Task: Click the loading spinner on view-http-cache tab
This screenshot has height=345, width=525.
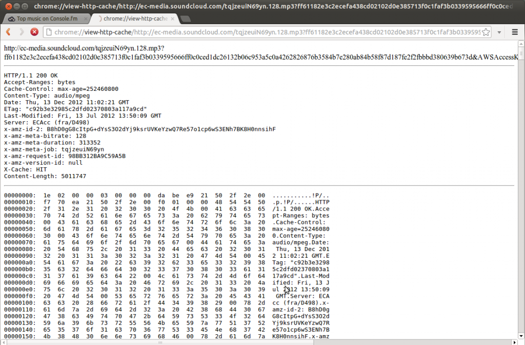Action: tap(100, 19)
